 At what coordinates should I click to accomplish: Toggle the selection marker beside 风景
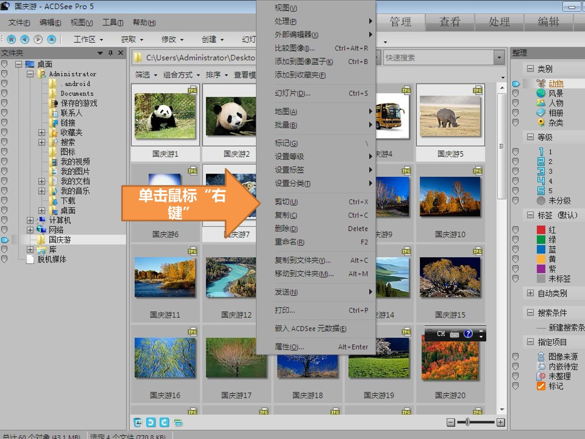click(516, 93)
